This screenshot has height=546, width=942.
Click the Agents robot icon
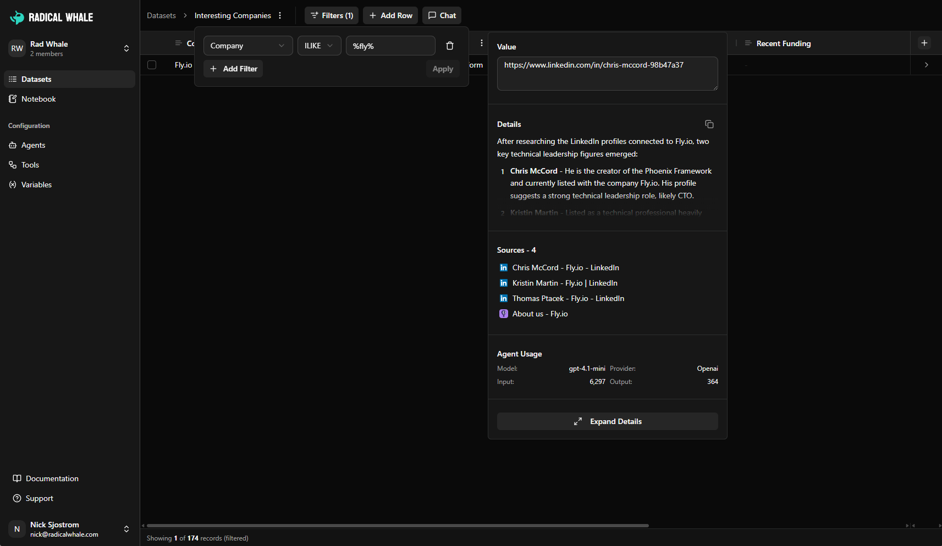pos(13,145)
